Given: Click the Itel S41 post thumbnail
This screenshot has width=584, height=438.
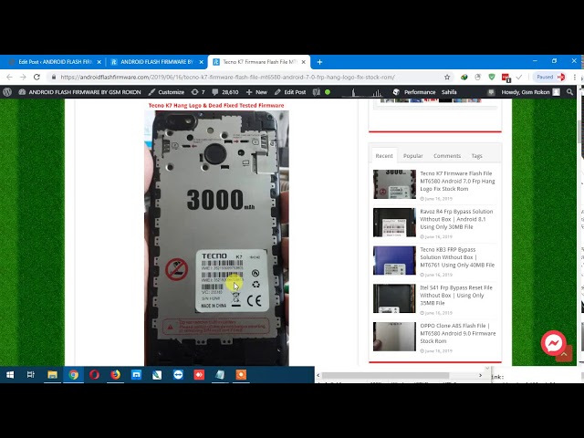Looking at the screenshot, I should click(x=394, y=298).
